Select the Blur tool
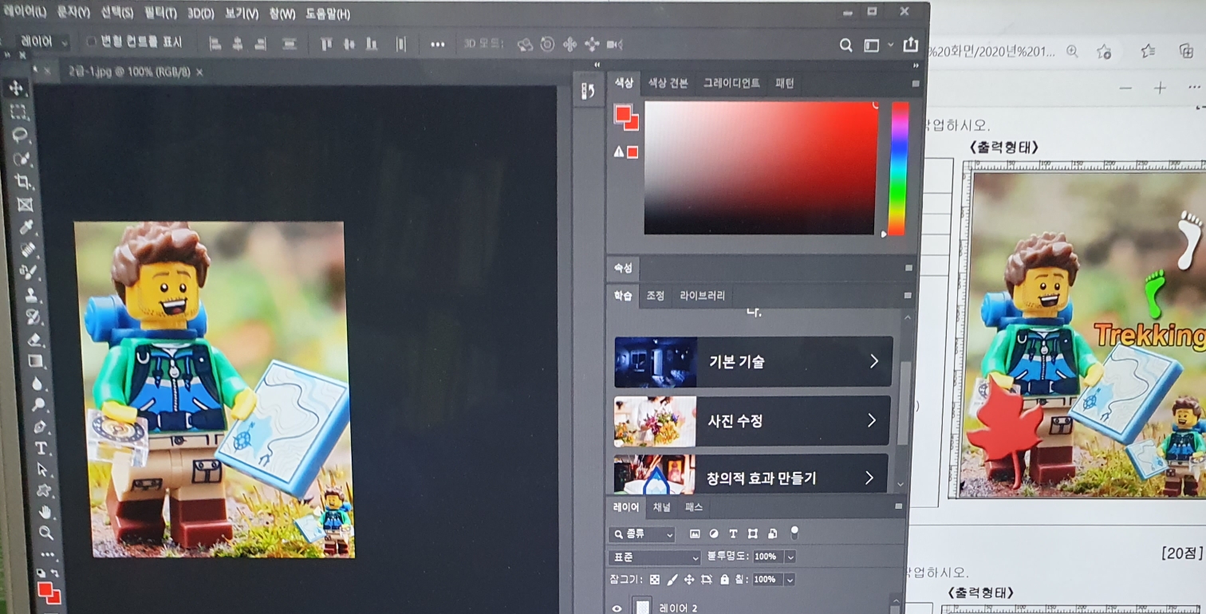Screen dimensions: 1206x614 tap(37, 384)
